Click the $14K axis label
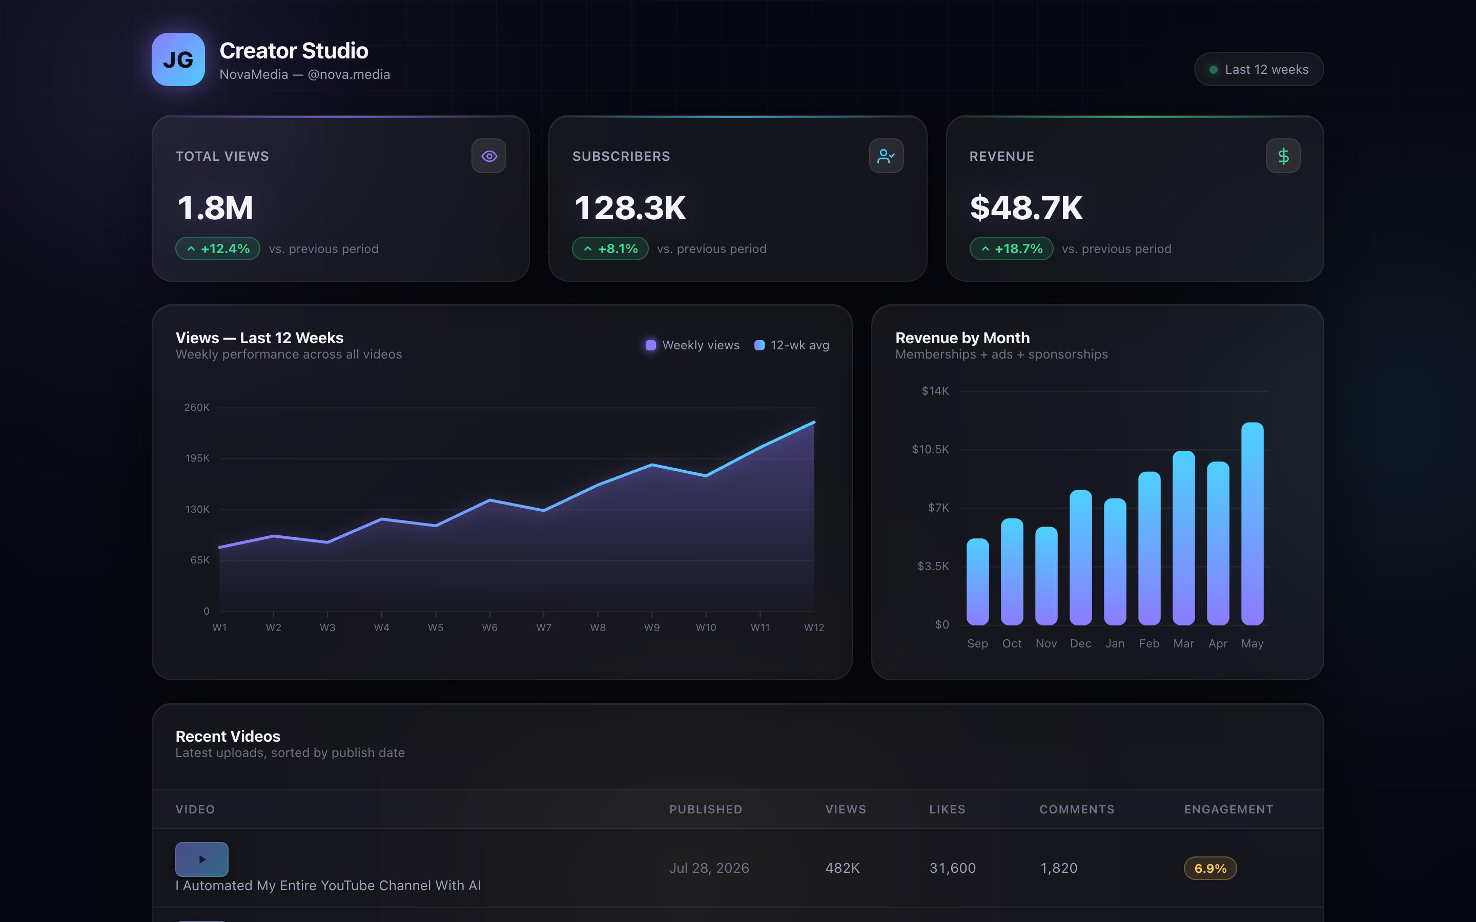The height and width of the screenshot is (922, 1476). (935, 391)
